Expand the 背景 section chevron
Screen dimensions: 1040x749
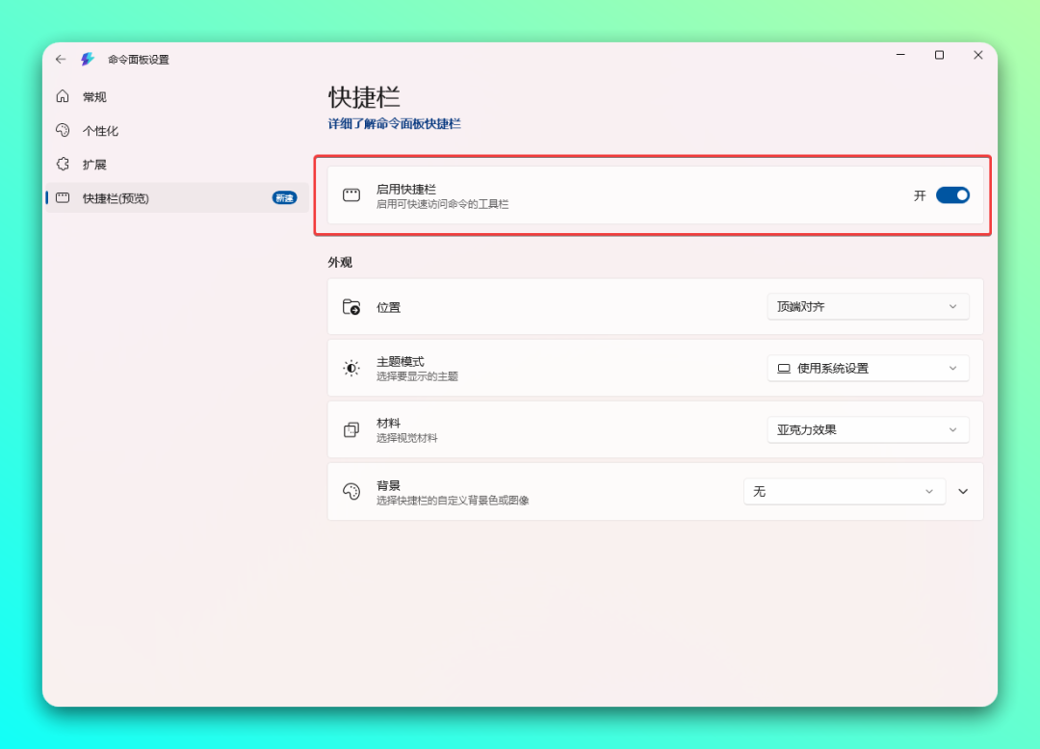963,491
